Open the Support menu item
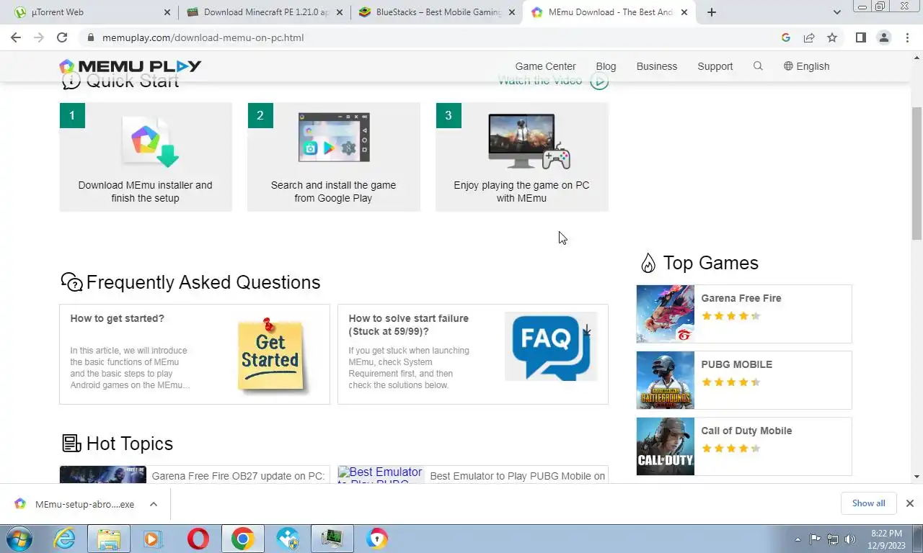Image resolution: width=923 pixels, height=553 pixels. click(x=715, y=66)
